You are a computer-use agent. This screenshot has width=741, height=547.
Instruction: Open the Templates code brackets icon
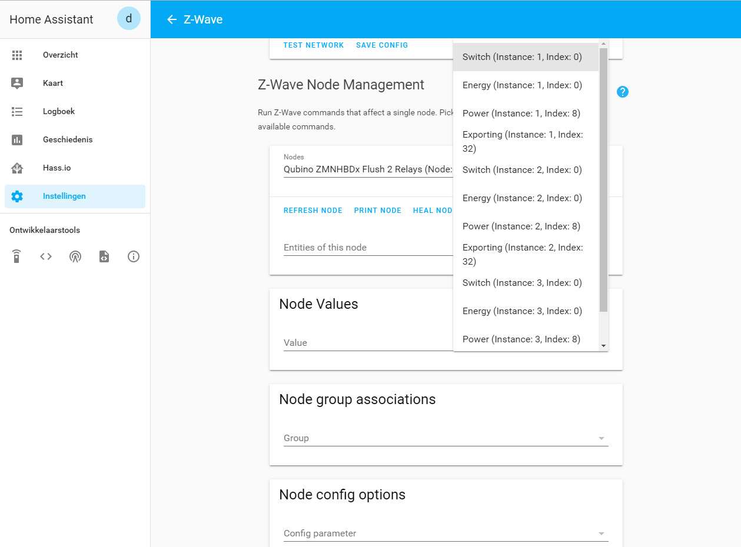(46, 256)
